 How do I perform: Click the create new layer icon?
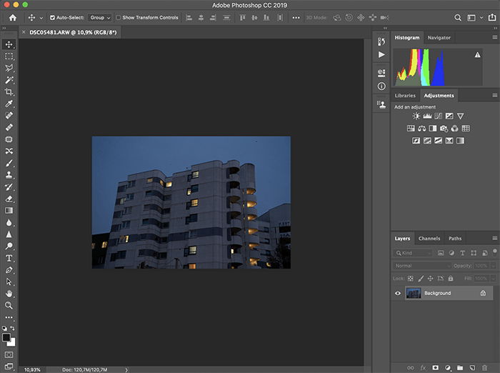472,367
